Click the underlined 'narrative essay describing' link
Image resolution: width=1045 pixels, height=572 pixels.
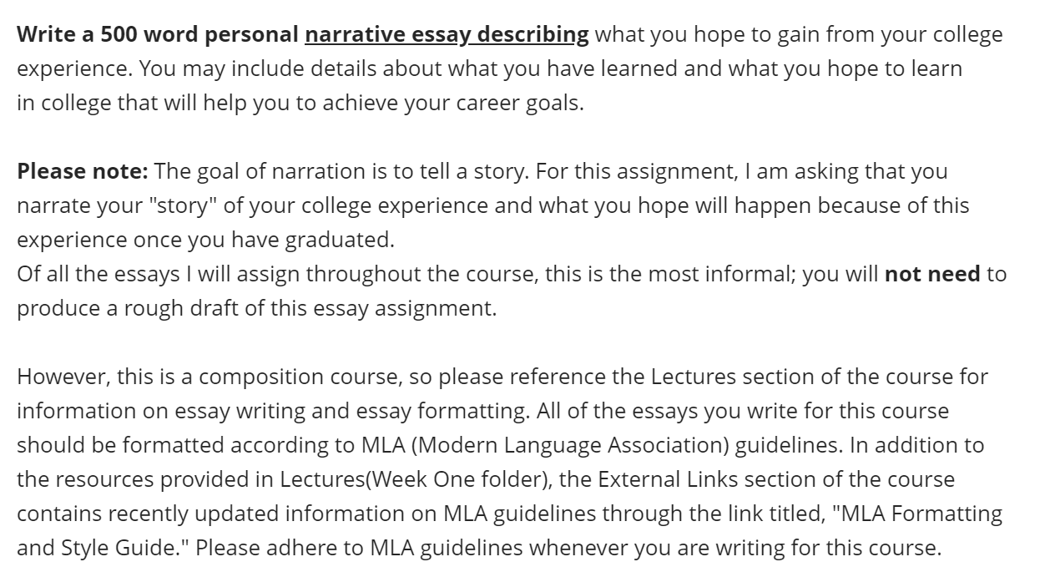[447, 35]
